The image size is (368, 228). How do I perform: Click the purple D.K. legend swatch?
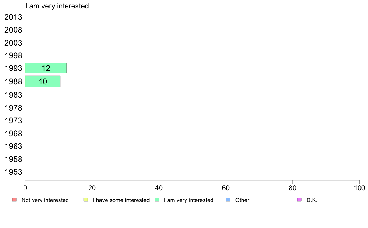point(300,200)
